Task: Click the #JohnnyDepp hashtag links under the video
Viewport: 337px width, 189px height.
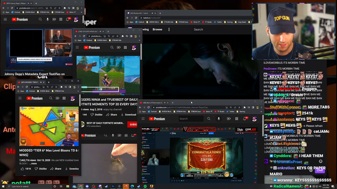Action: pyautogui.click(x=24, y=70)
